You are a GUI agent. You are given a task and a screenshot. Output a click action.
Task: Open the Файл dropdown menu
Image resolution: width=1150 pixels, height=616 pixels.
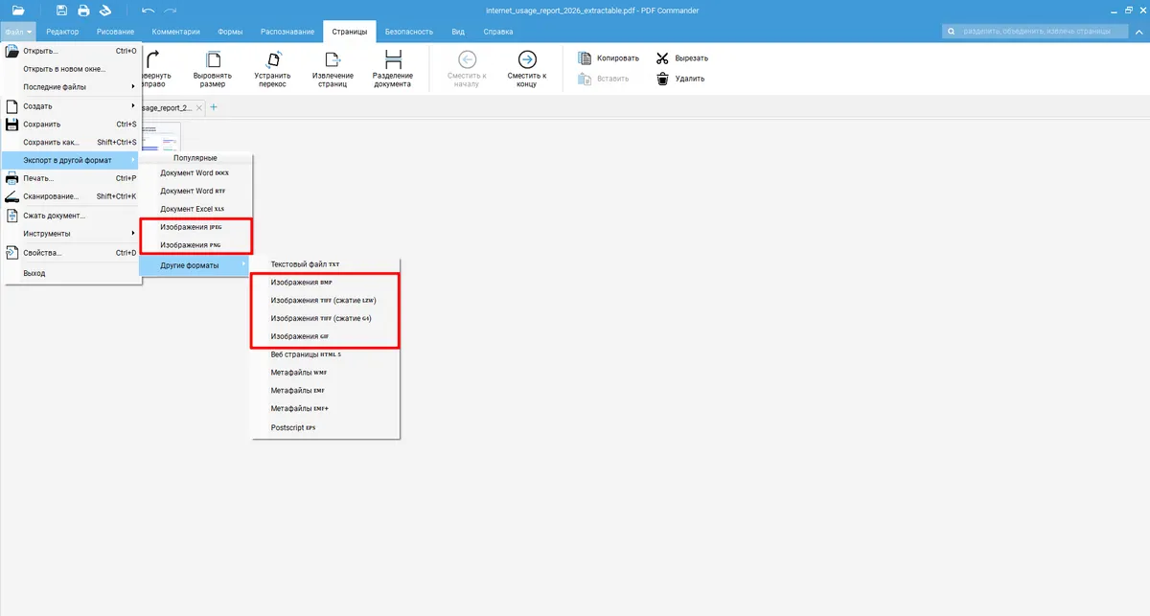click(18, 32)
